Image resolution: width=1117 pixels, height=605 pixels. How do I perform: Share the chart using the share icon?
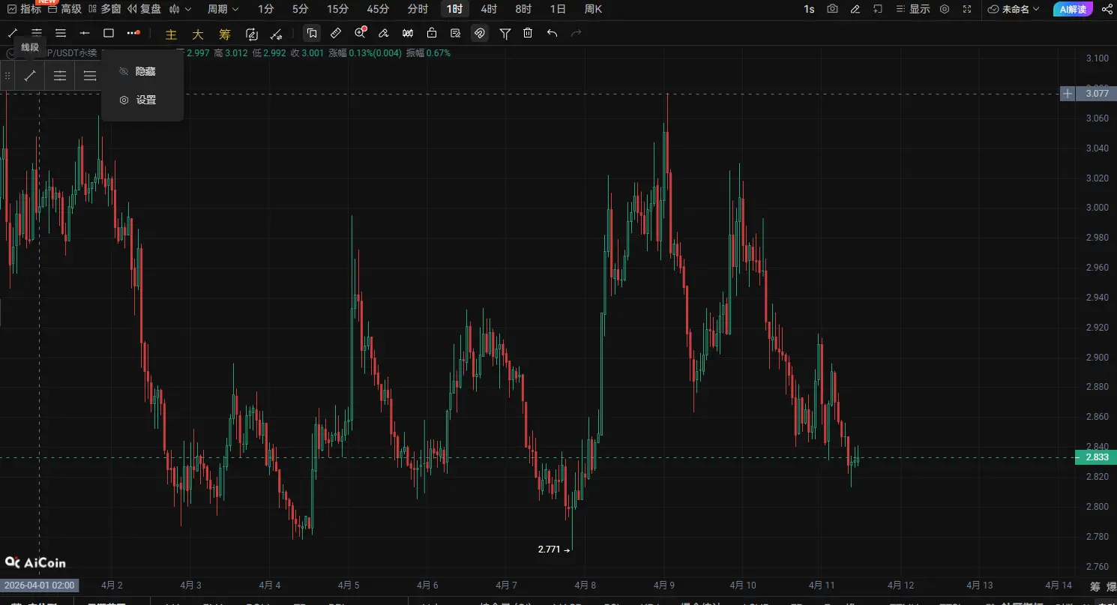pos(1107,9)
